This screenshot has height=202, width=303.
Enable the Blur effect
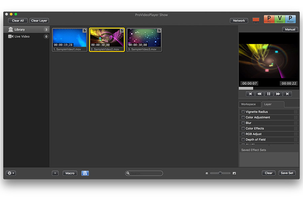tap(243, 123)
